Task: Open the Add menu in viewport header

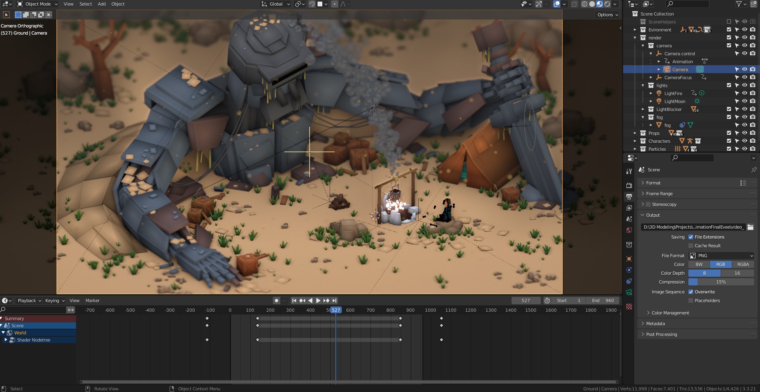Action: pyautogui.click(x=101, y=4)
